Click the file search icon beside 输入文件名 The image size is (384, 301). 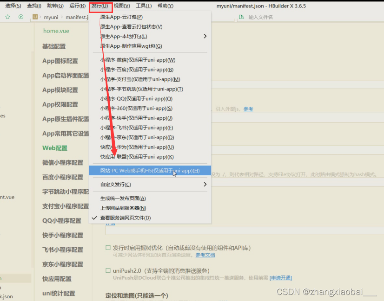[x=241, y=17]
